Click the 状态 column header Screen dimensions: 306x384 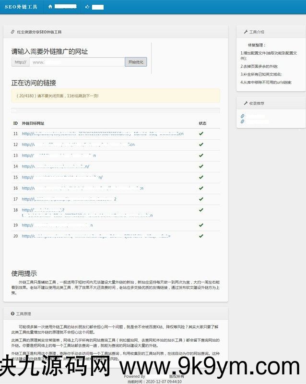point(202,123)
